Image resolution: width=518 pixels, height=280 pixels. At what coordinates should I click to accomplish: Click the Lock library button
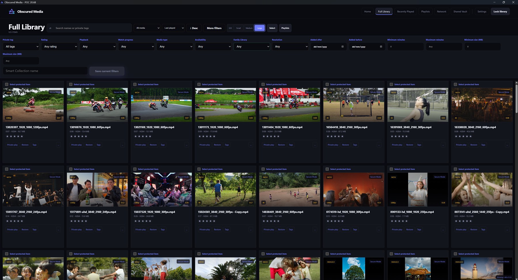coord(500,11)
